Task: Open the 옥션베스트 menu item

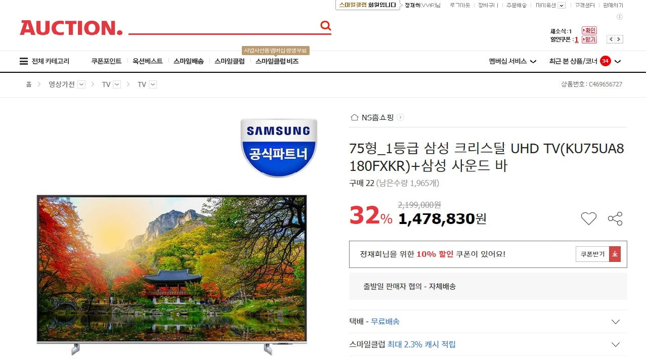Action: pos(148,61)
